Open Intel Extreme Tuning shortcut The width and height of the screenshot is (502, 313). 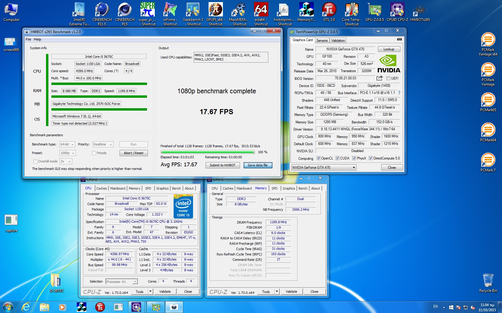[x=79, y=14]
